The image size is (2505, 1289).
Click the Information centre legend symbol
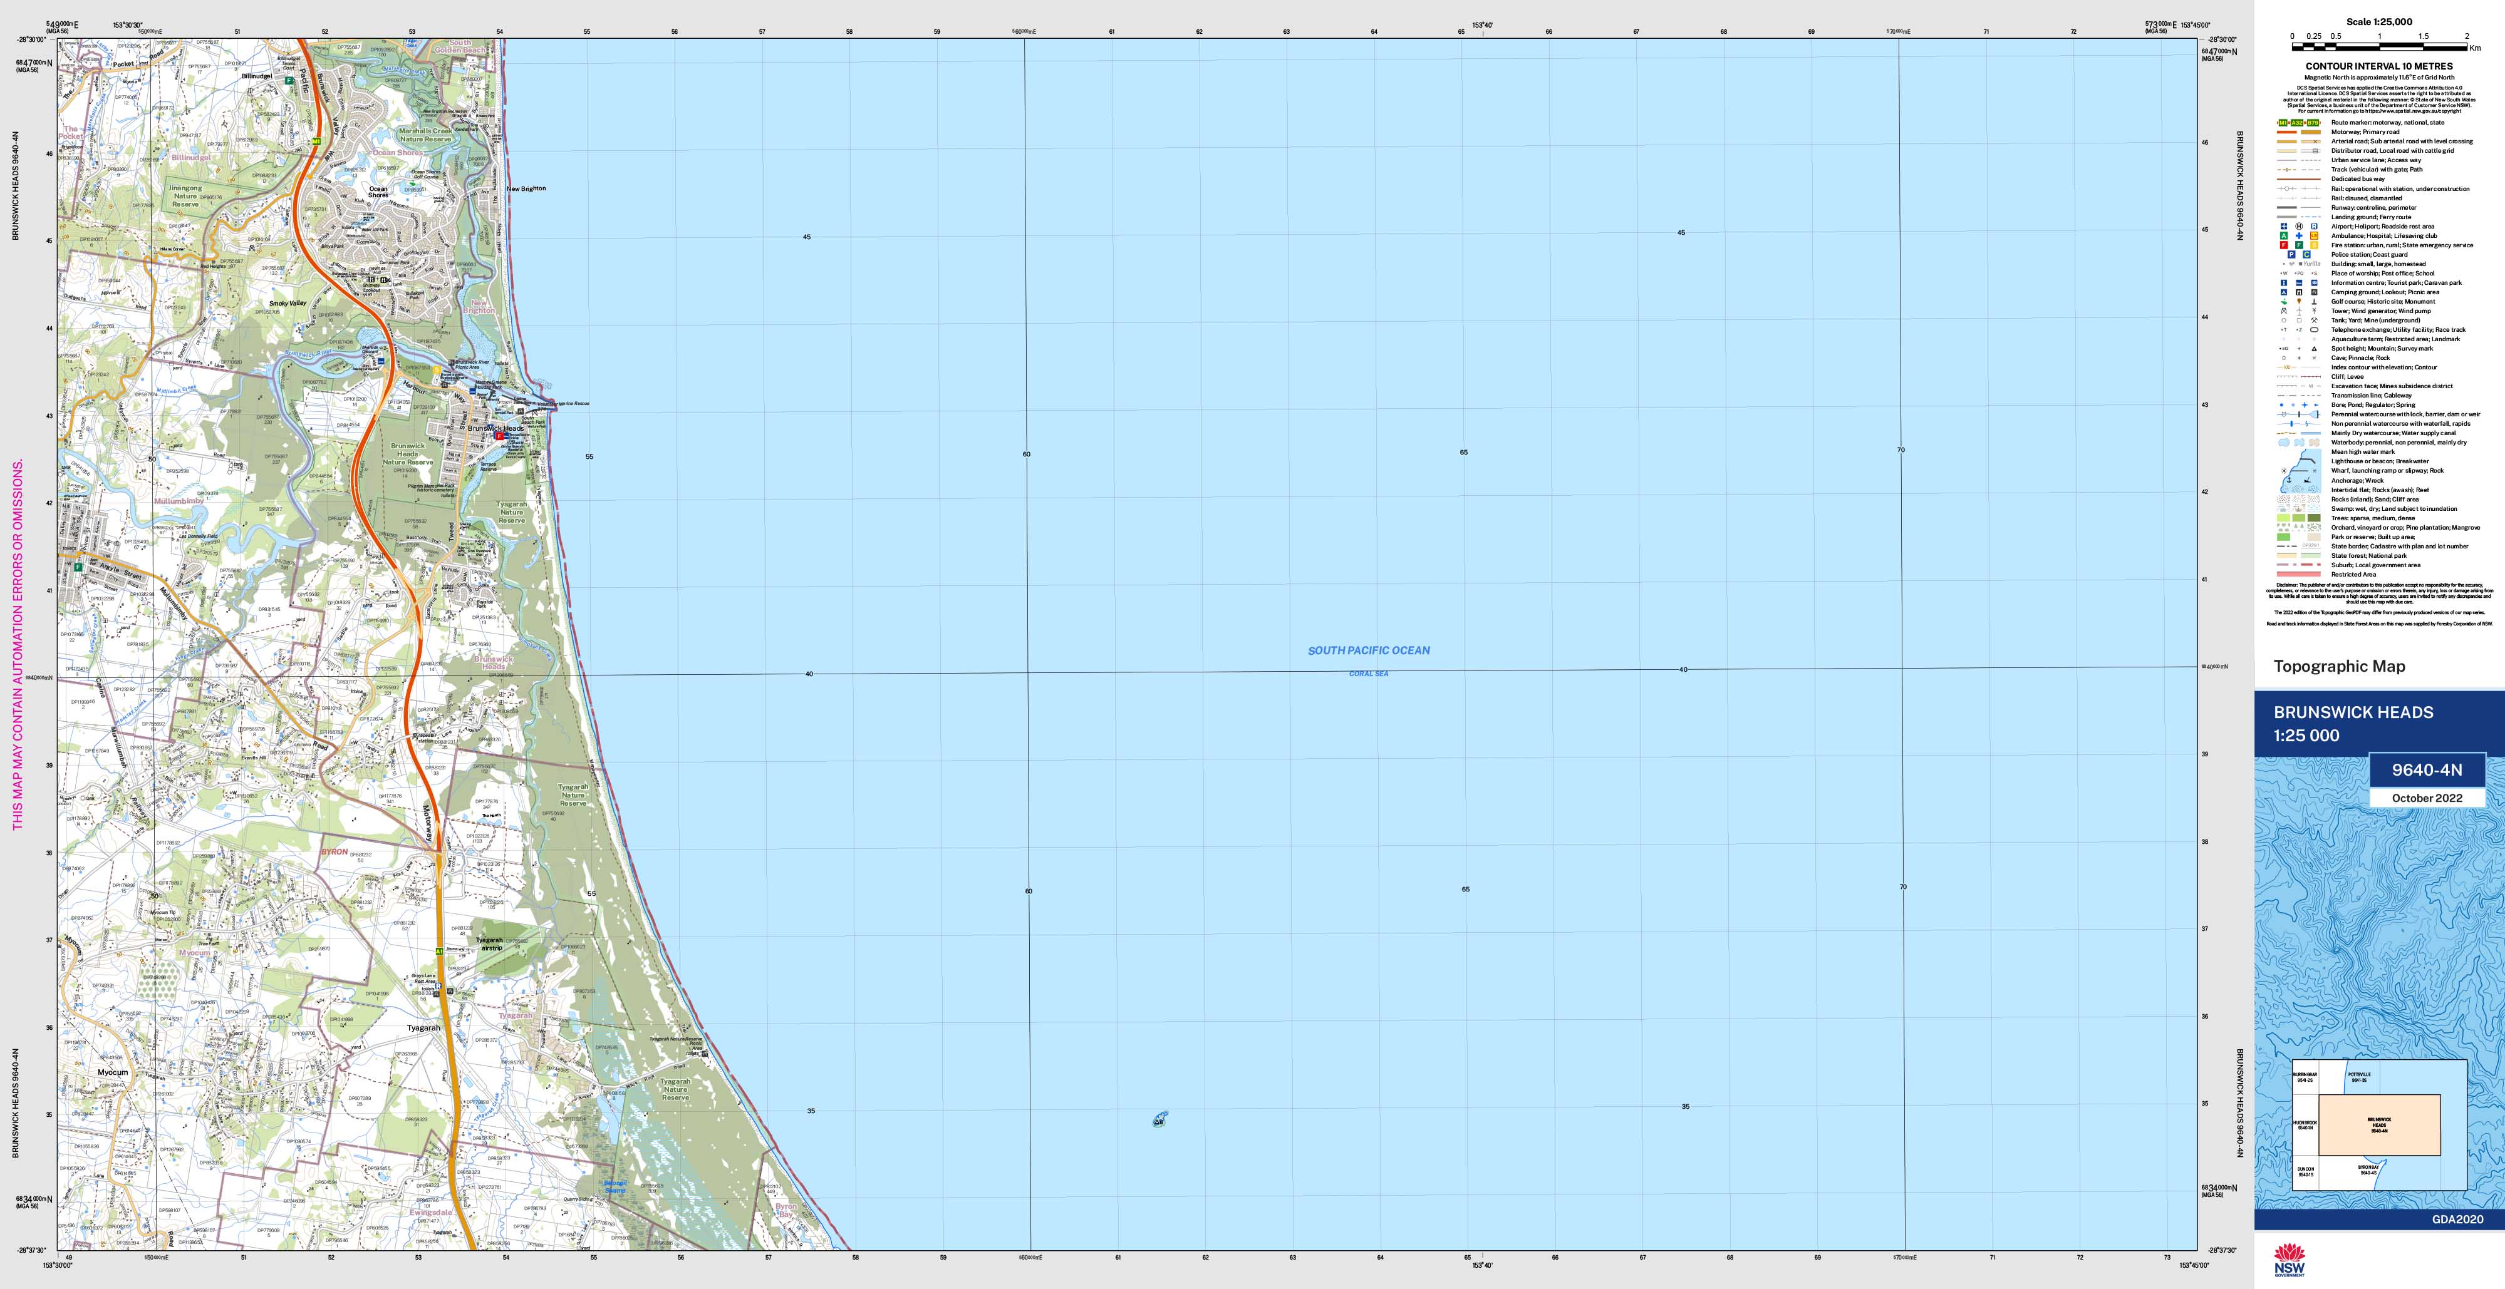point(2285,283)
